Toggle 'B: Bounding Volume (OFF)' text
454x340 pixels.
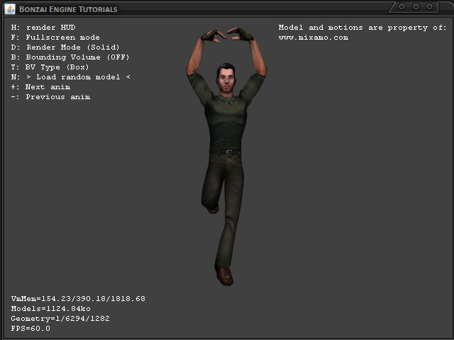70,57
